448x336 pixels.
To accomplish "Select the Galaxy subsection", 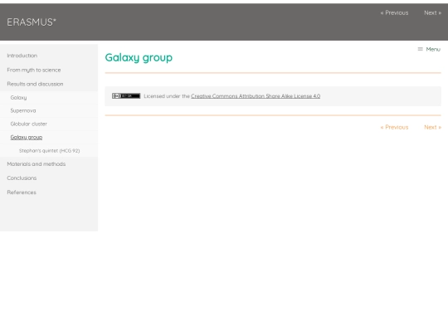I will (x=18, y=98).
